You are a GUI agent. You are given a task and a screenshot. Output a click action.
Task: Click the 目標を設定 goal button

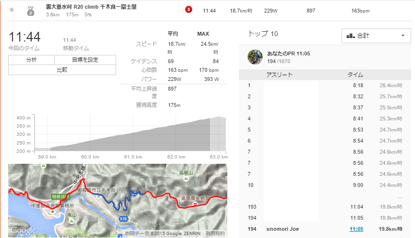85,60
